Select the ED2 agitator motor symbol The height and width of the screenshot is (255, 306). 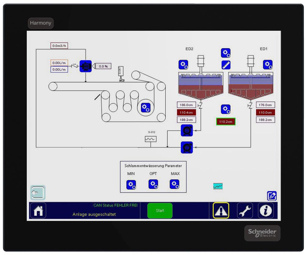pos(201,61)
